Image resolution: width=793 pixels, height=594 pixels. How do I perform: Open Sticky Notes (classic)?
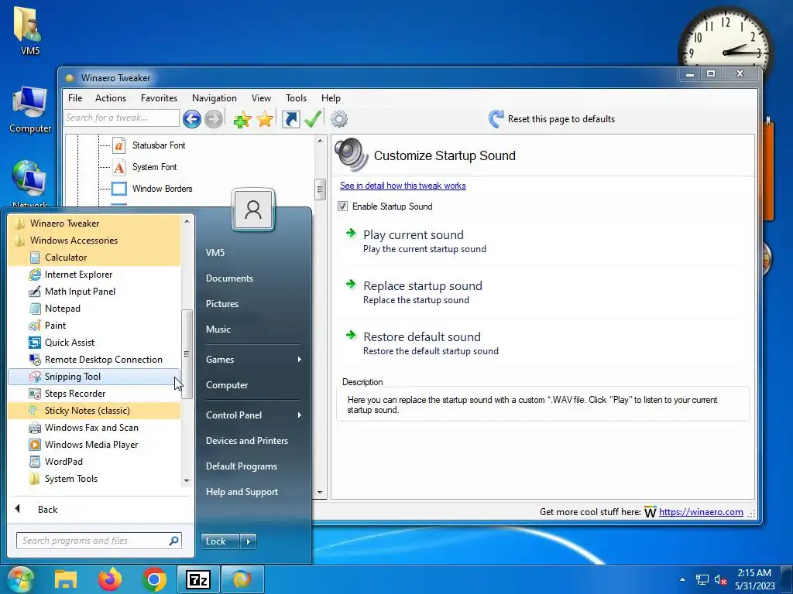(x=94, y=411)
